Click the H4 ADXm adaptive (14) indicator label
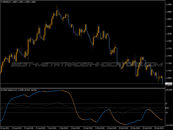 click(x=9, y=90)
